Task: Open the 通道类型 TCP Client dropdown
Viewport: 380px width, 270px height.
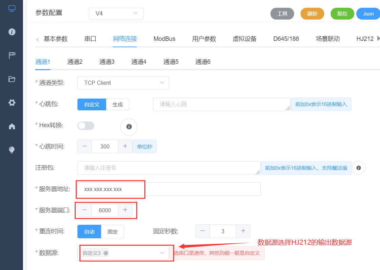Action: coord(123,83)
